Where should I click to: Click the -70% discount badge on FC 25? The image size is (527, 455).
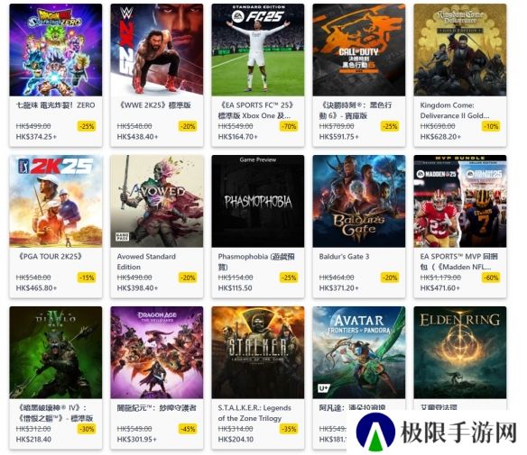coord(289,126)
